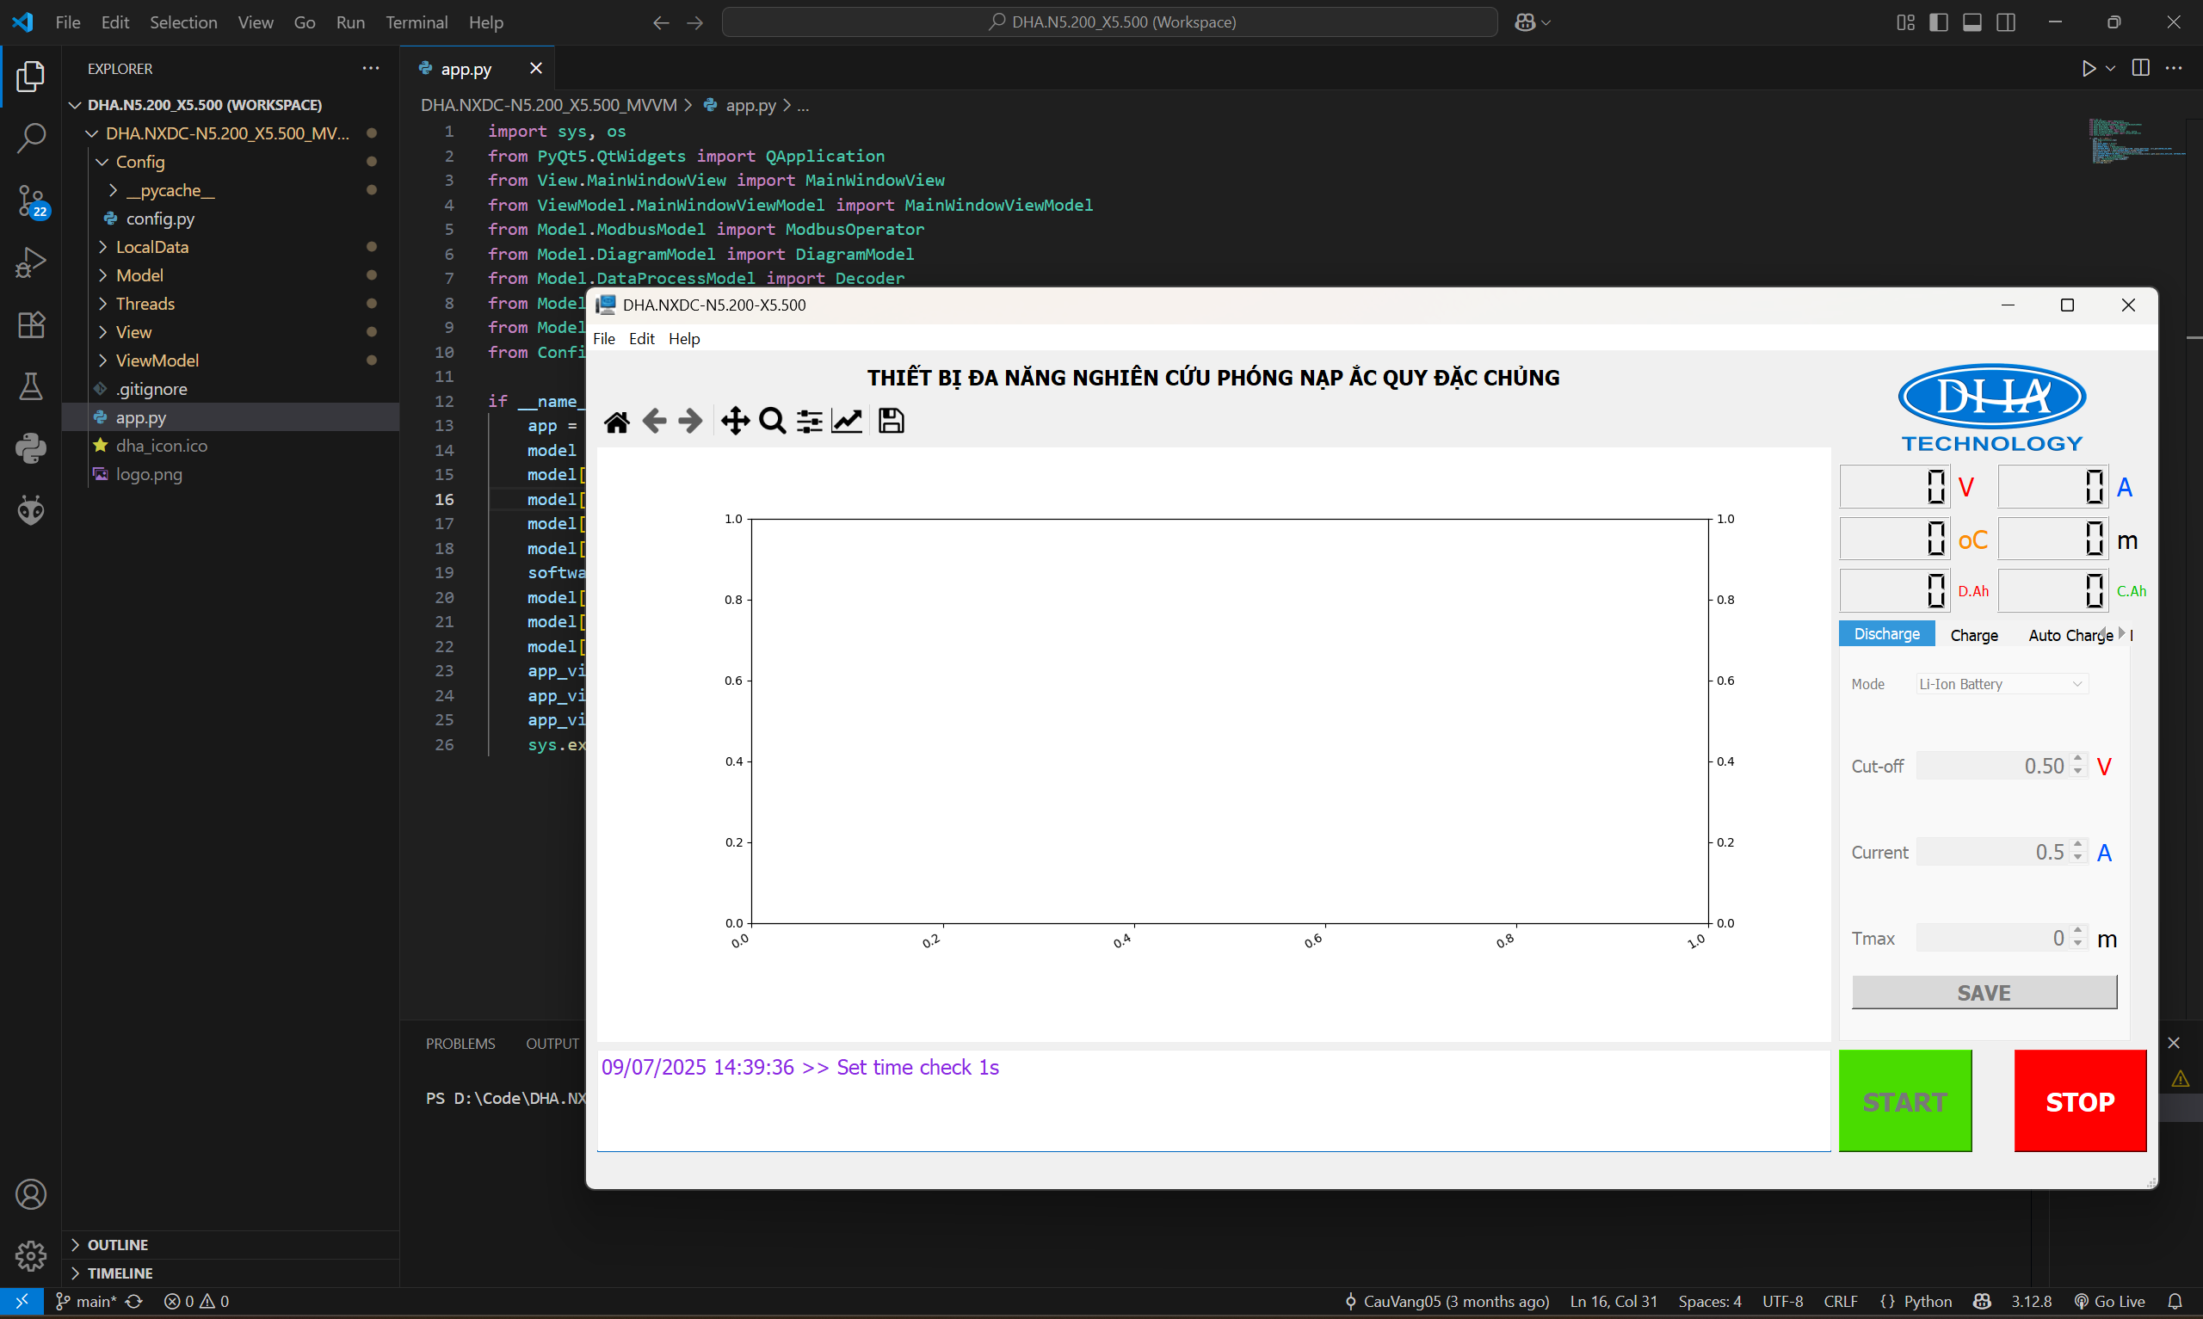Expand the Model folder

click(x=102, y=275)
